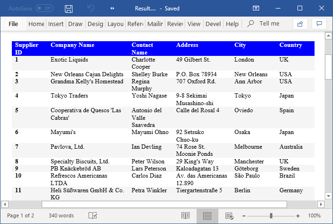Open the File menu

click(13, 24)
